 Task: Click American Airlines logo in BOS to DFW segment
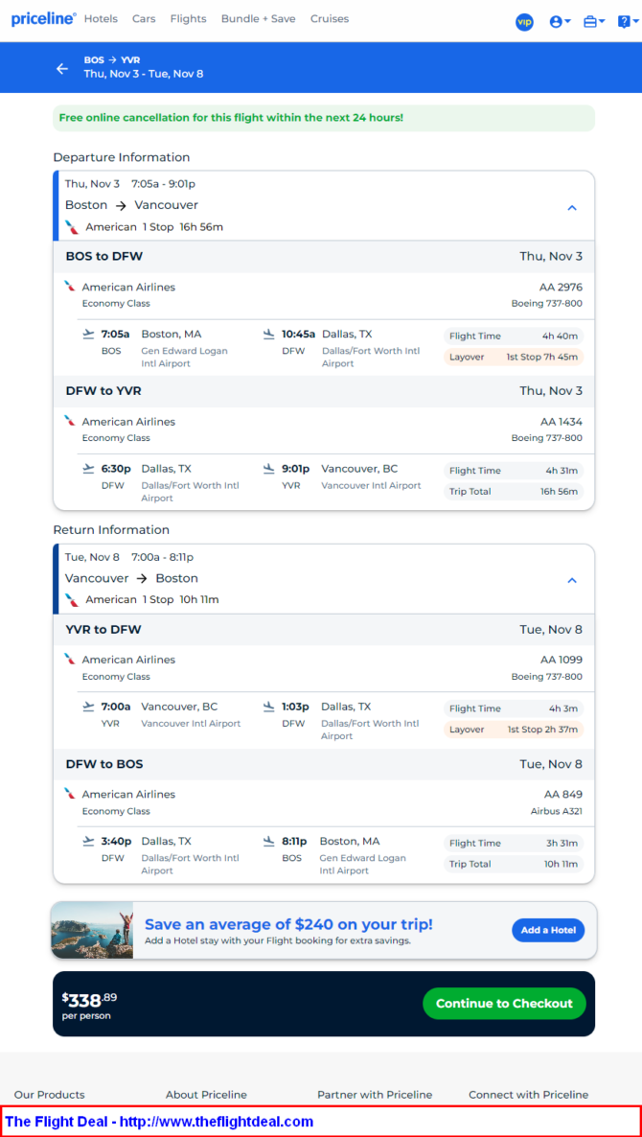point(70,287)
